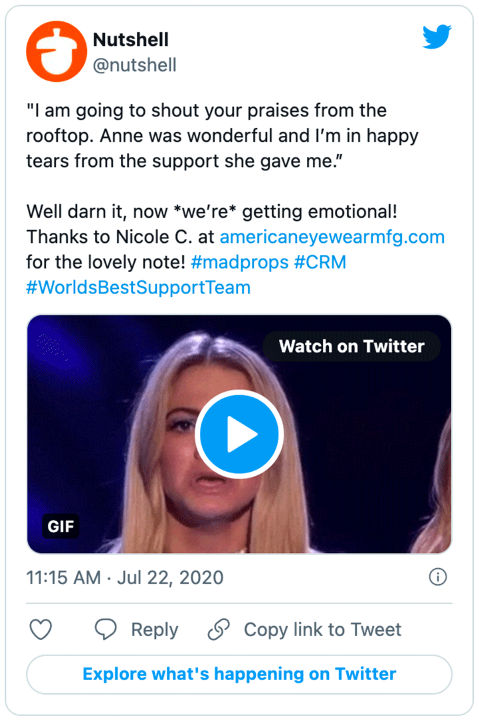Click the chain link copy icon
This screenshot has width=479, height=724.
click(219, 630)
